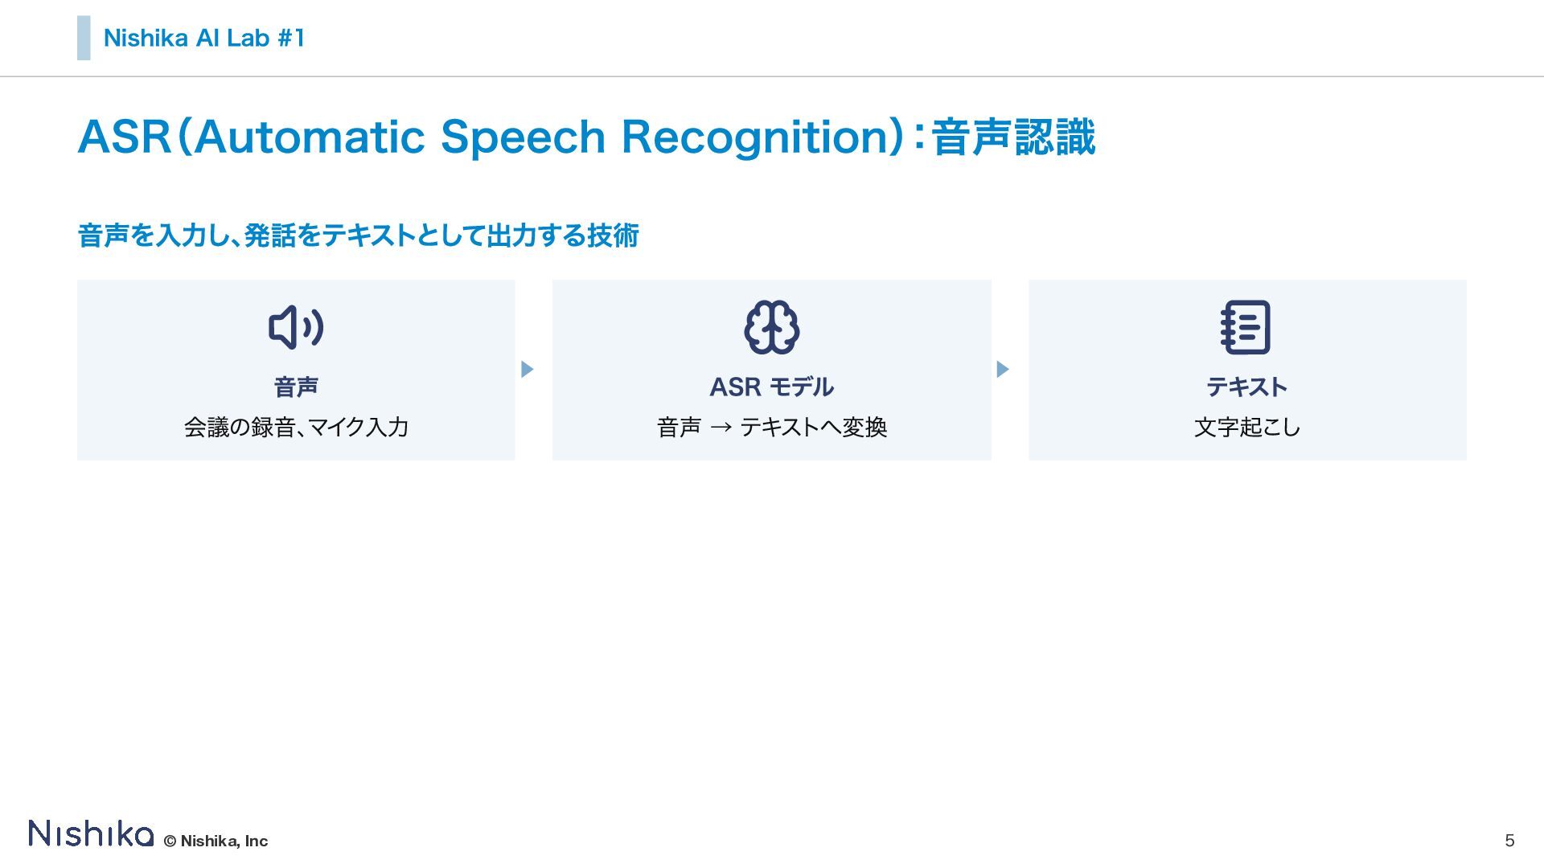The height and width of the screenshot is (868, 1544).
Task: Click the page number 5
Action: point(1509,841)
